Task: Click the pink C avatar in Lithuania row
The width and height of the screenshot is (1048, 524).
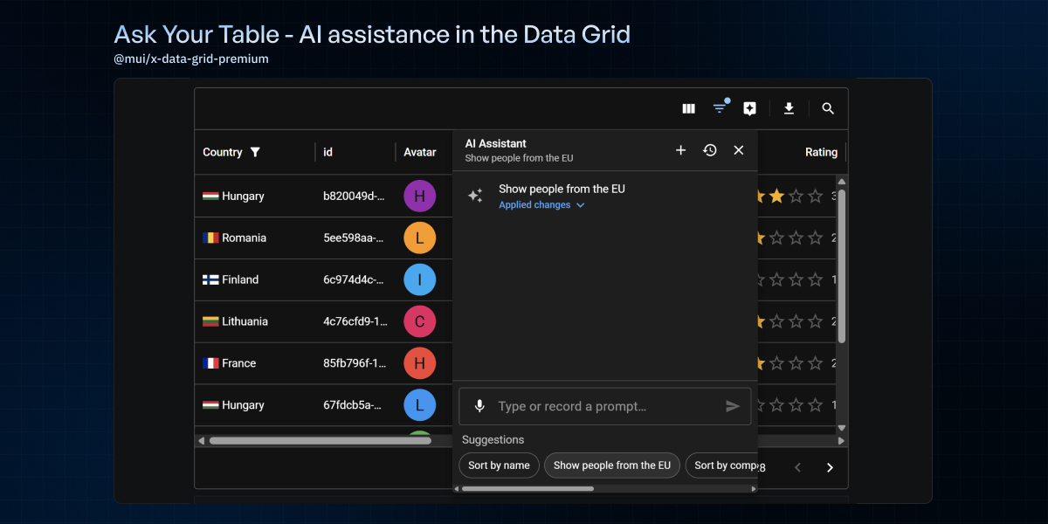Action: (419, 321)
